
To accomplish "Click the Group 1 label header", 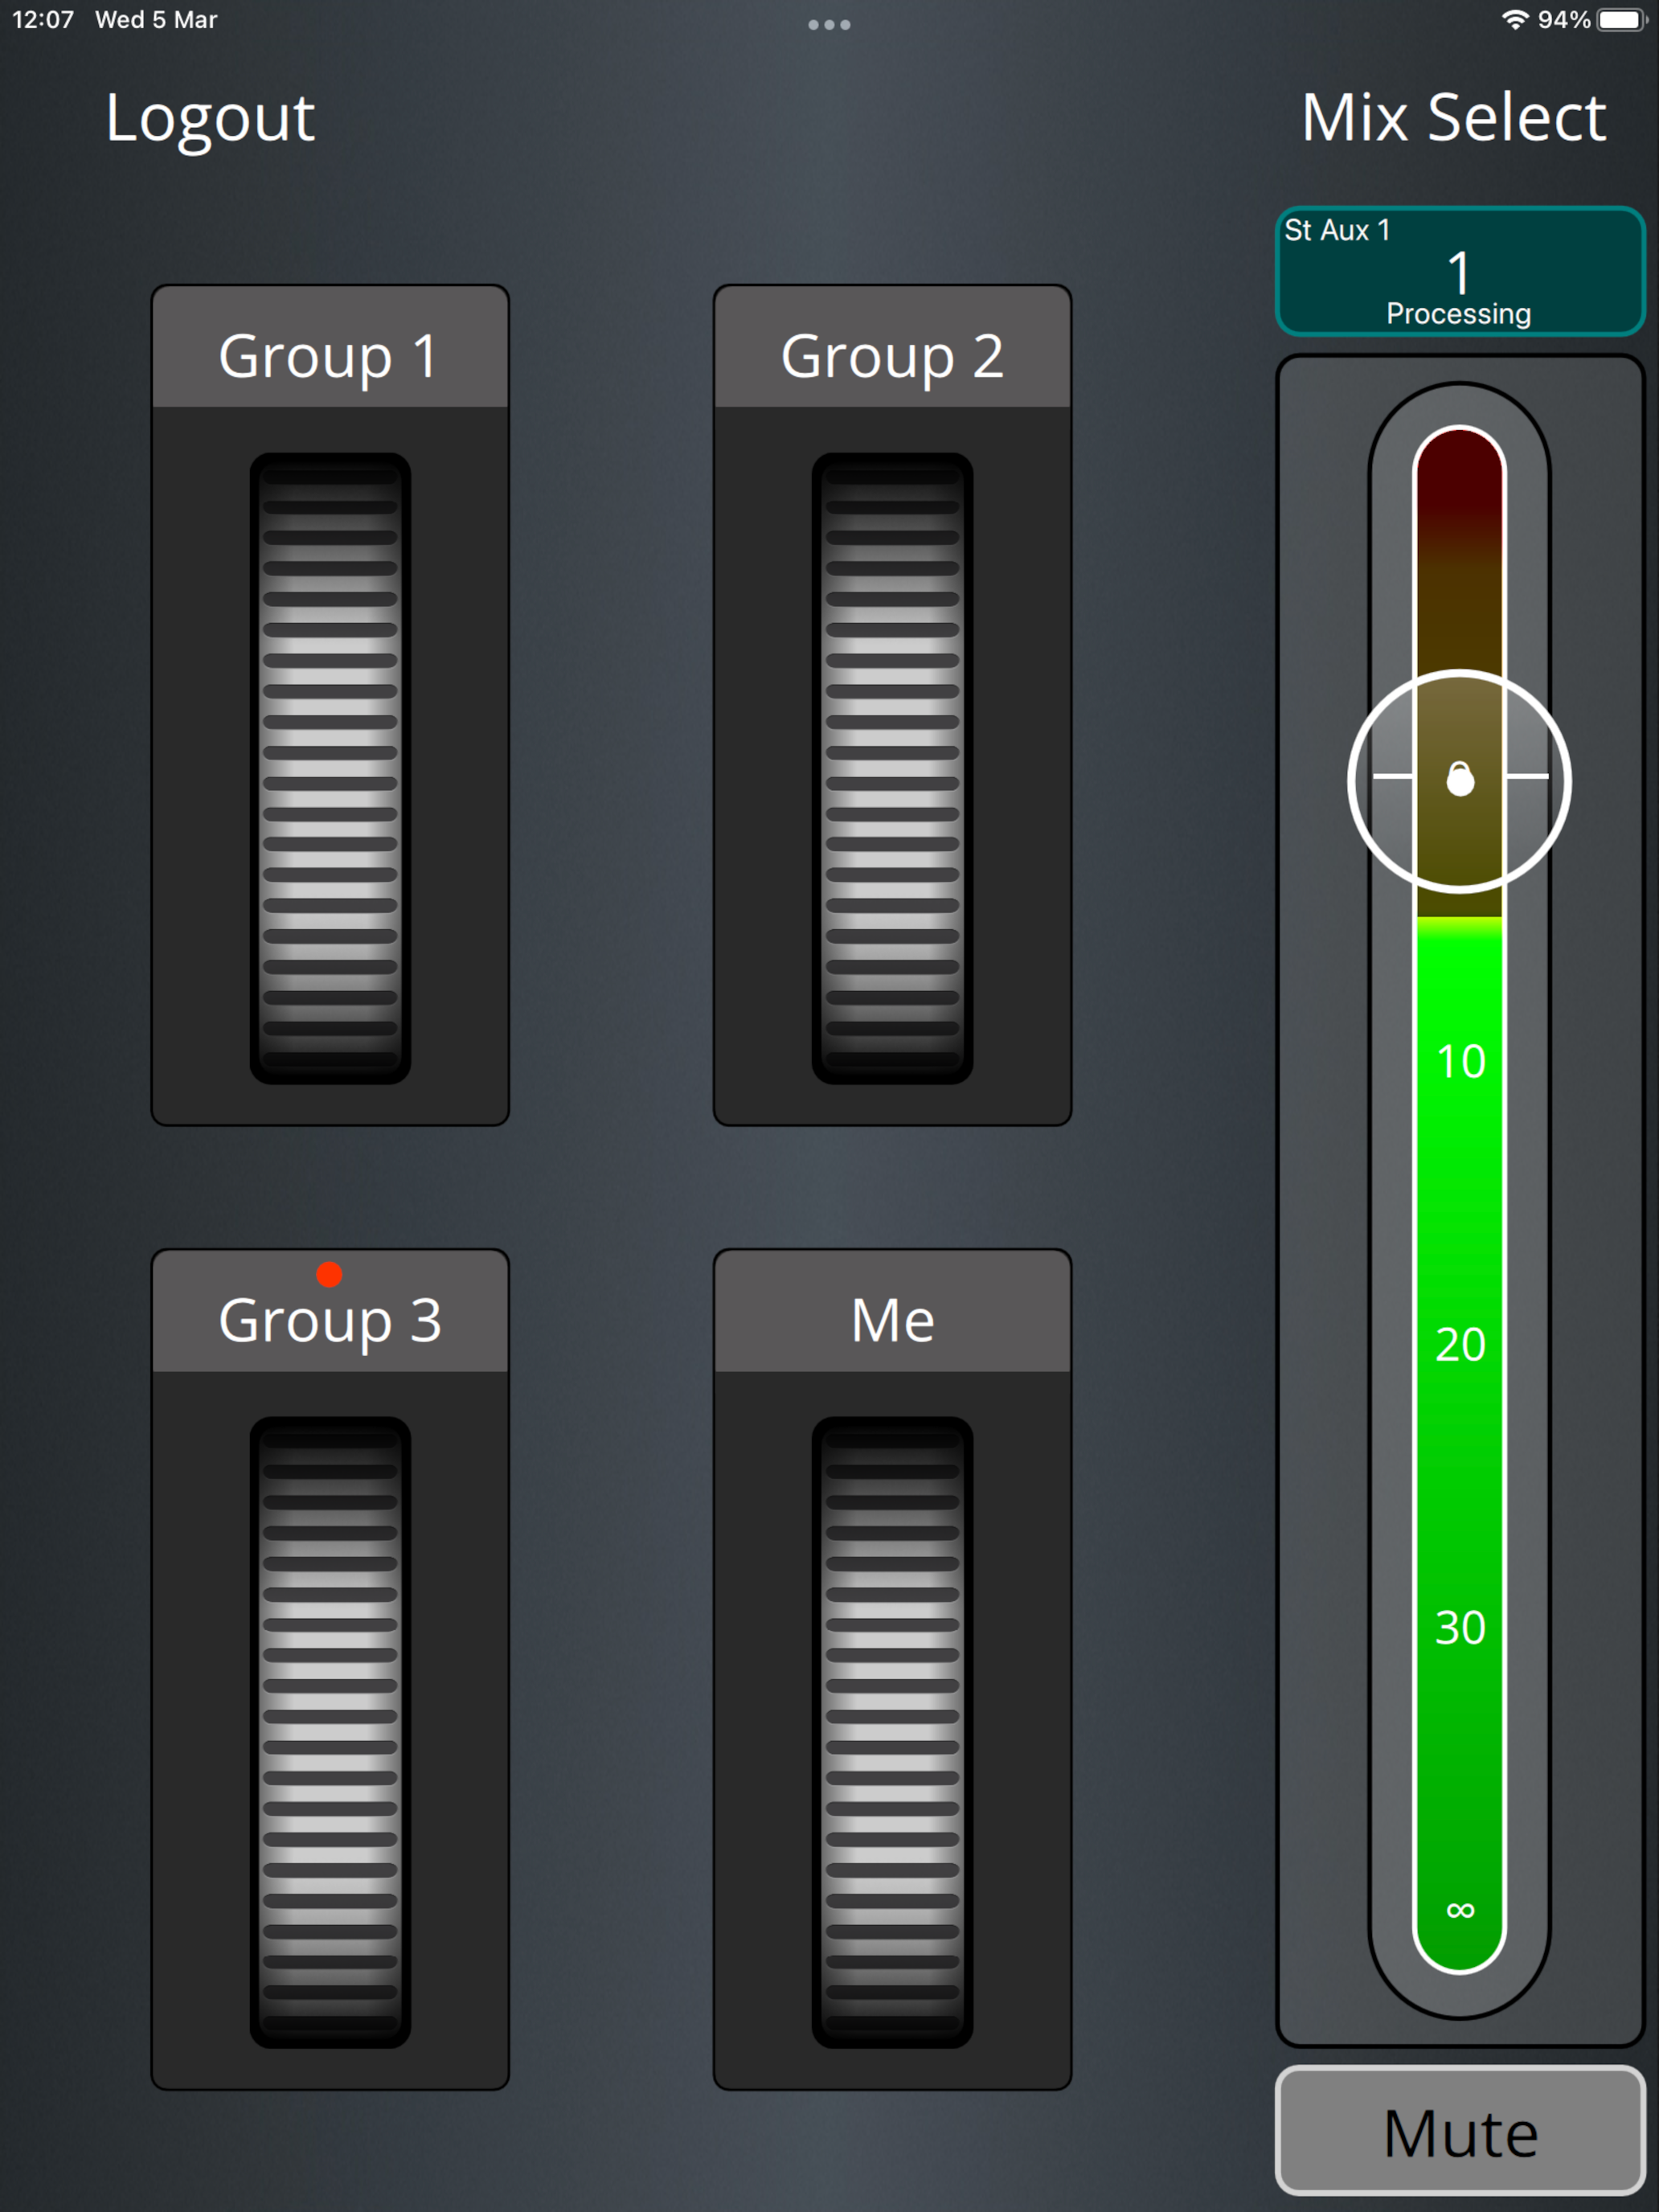I will coord(330,347).
